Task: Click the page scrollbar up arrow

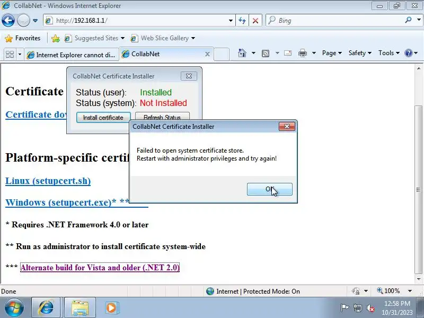Action: (x=419, y=69)
